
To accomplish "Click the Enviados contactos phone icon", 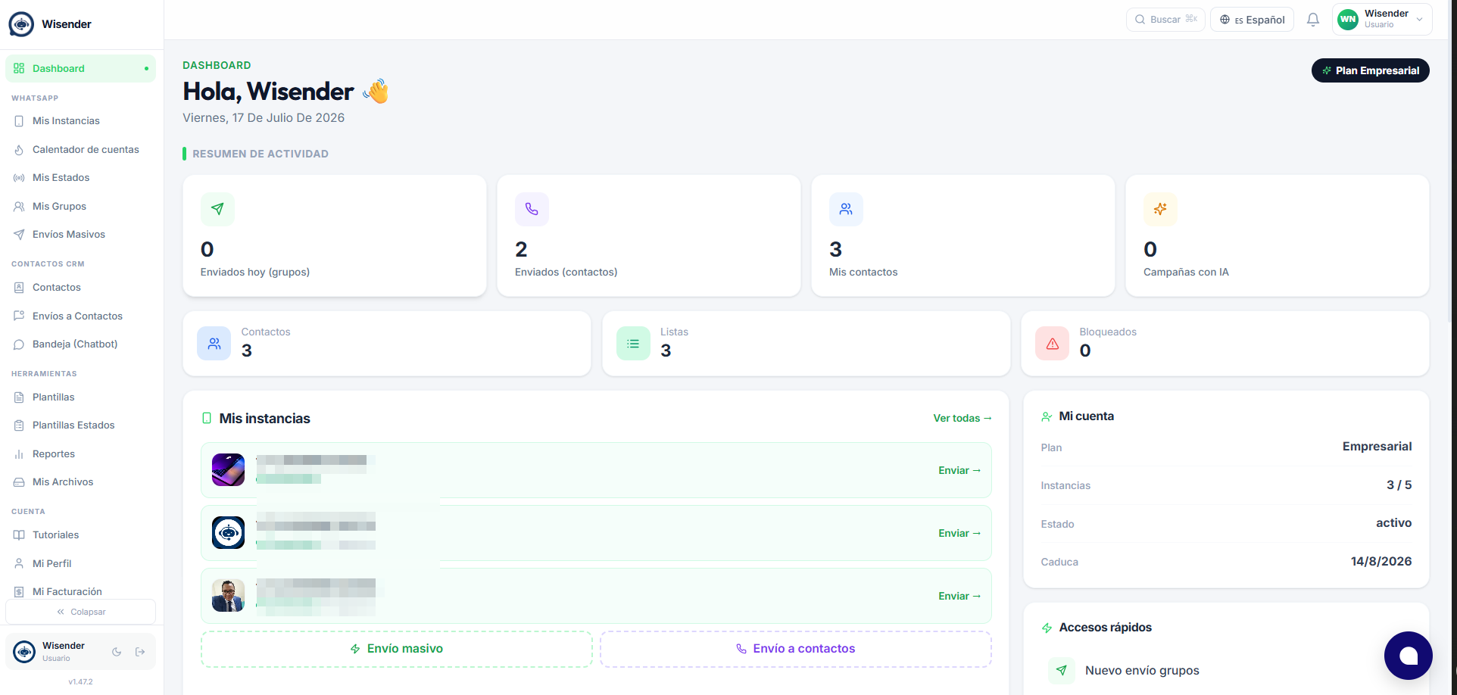I will tap(532, 209).
